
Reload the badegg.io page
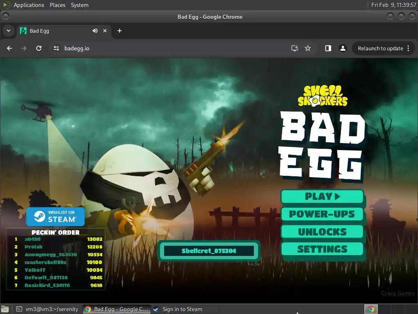[39, 48]
